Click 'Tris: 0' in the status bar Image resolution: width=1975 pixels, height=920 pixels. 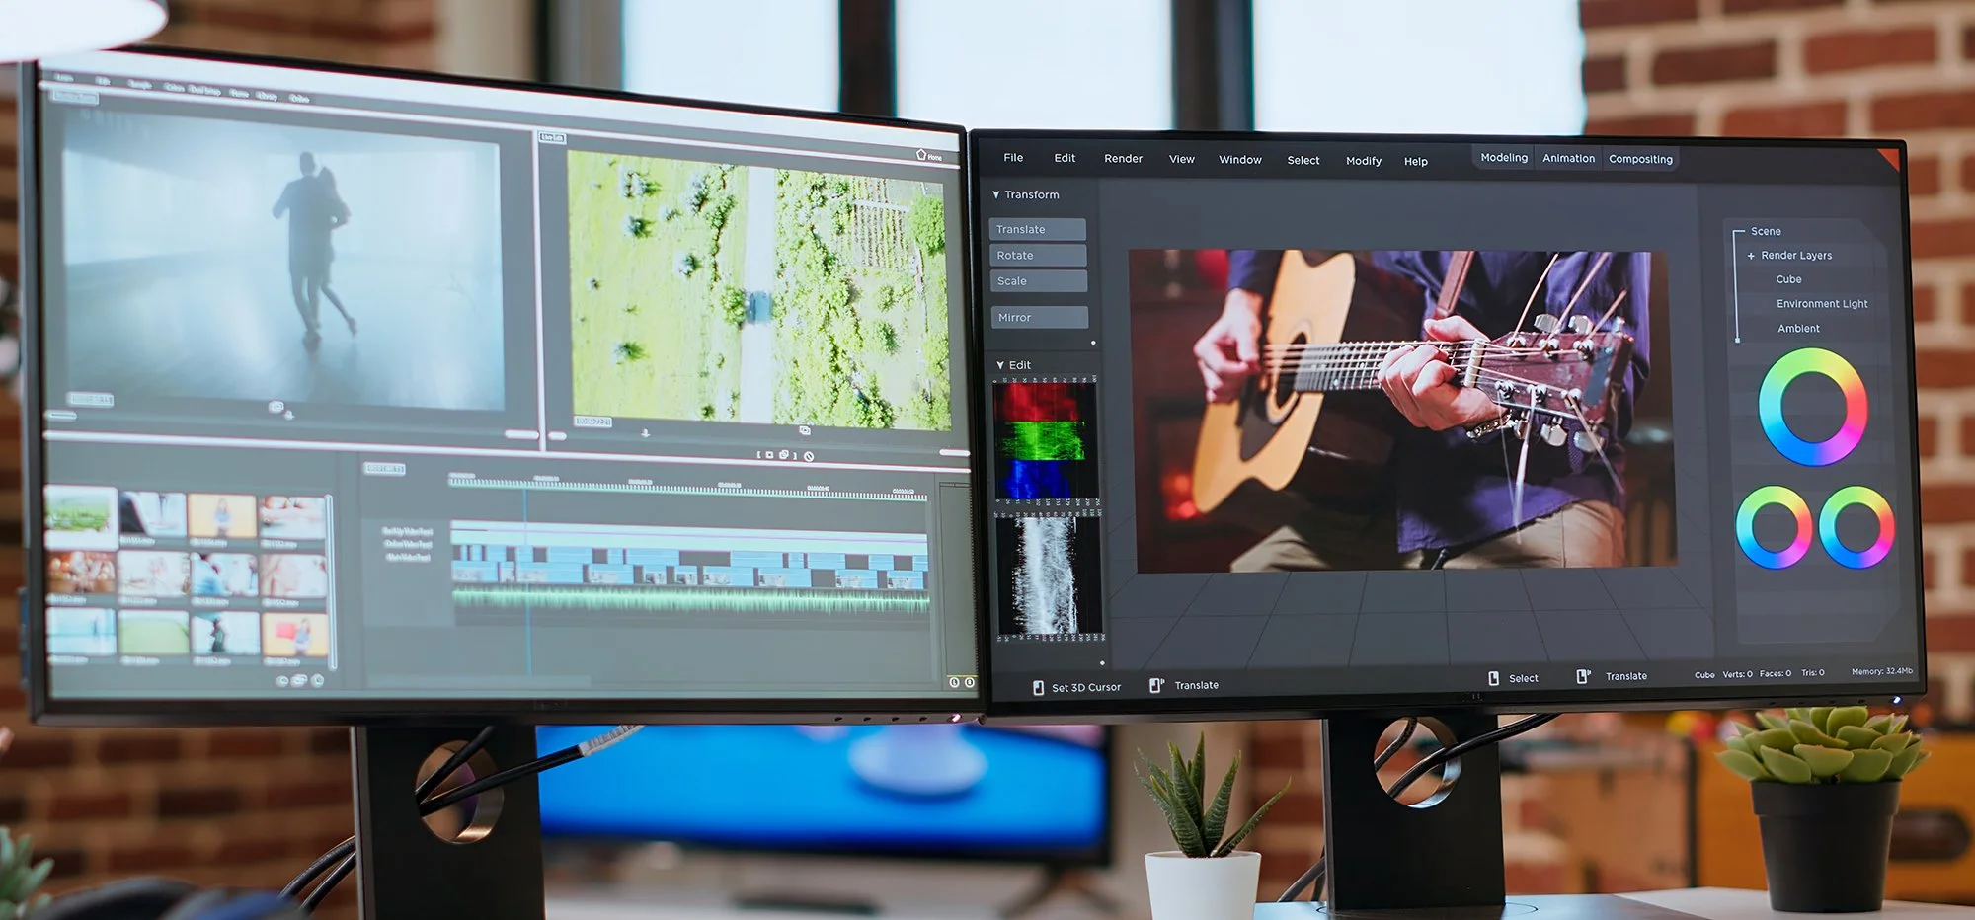coord(1812,673)
